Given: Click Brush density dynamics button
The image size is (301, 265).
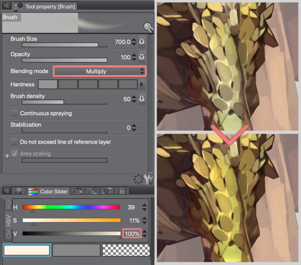Looking at the screenshot, I should [142, 99].
